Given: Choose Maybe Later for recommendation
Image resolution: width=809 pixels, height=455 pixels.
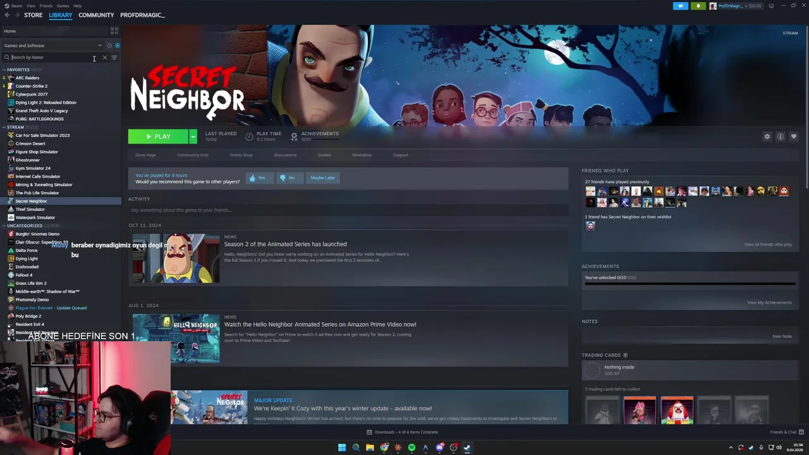Looking at the screenshot, I should (x=322, y=178).
